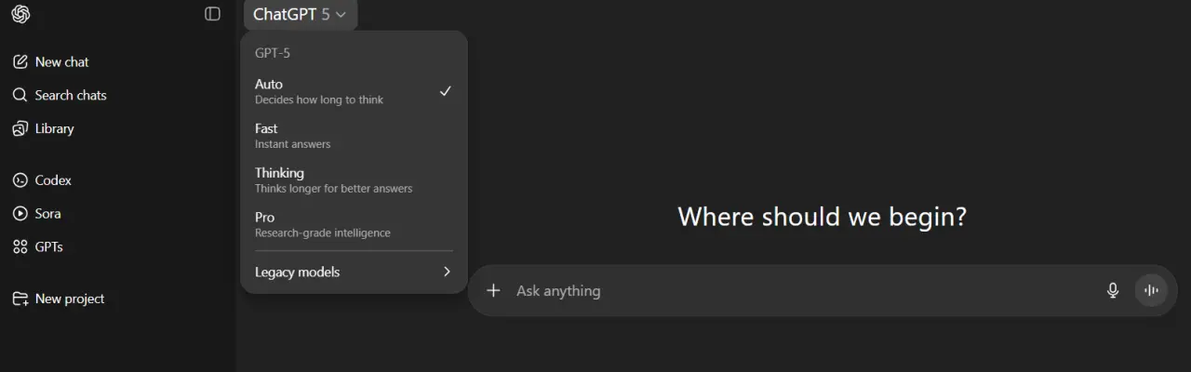
Task: Choose the Pro research-grade option
Action: 354,224
